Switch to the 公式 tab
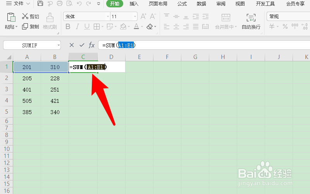This screenshot has height=194, width=310. (x=182, y=3)
